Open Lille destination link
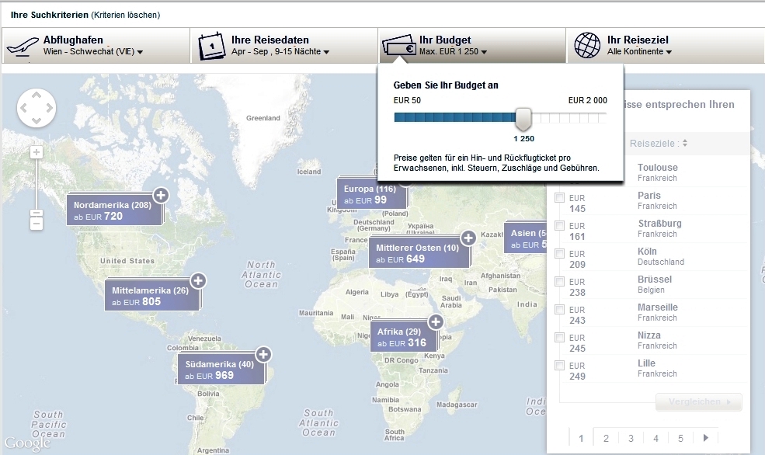Screen dimensions: 765x455 tap(646, 363)
